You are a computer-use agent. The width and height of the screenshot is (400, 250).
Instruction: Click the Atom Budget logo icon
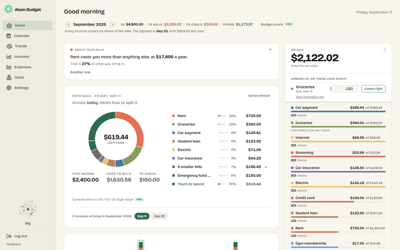pos(8,9)
